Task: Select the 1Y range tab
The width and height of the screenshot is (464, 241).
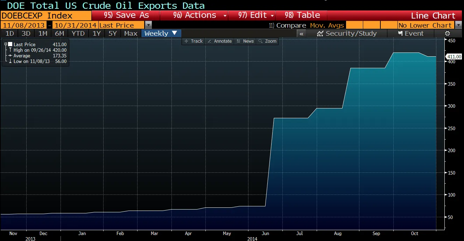Action: 97,34
